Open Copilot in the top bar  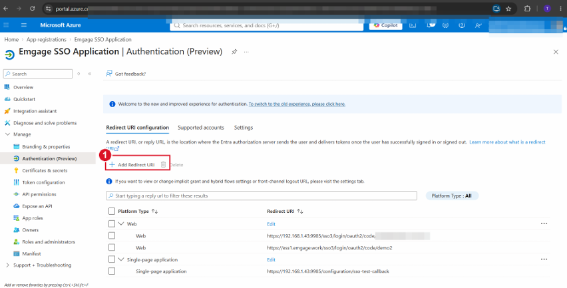(x=385, y=25)
